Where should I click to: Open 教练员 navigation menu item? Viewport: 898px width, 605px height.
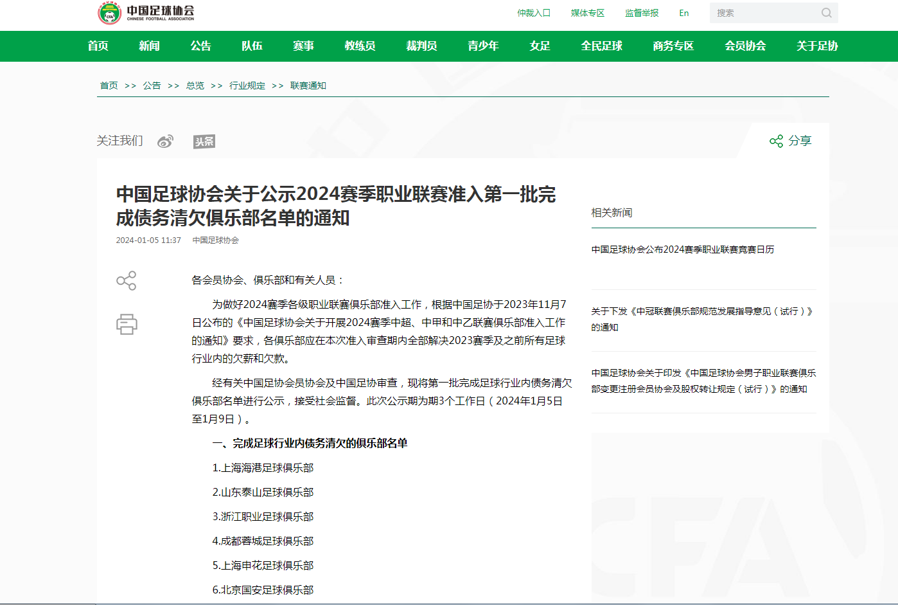tap(360, 46)
